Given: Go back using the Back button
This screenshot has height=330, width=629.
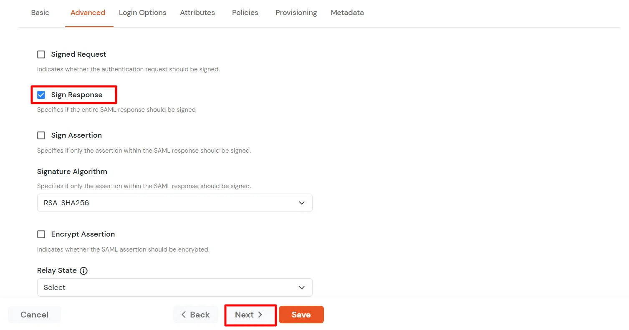Looking at the screenshot, I should 195,315.
